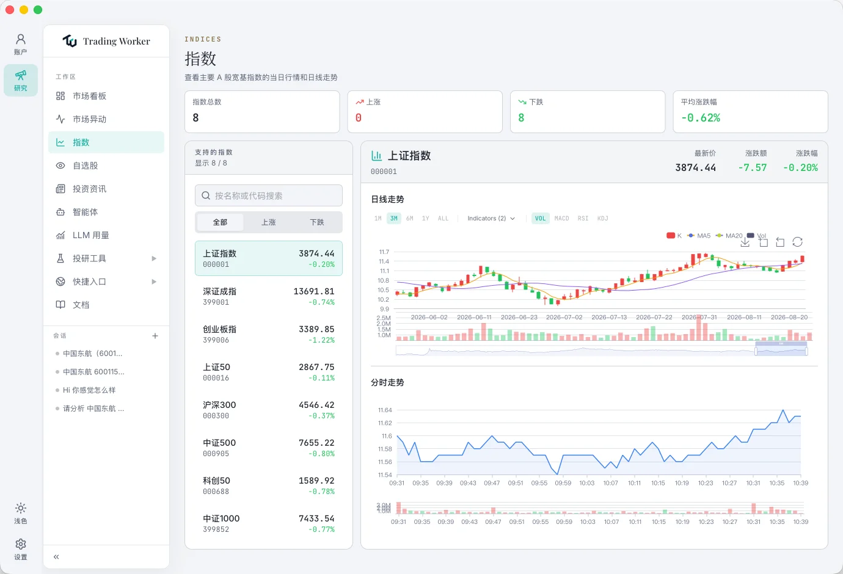
Task: Open 设置 settings gear icon
Action: point(21,549)
